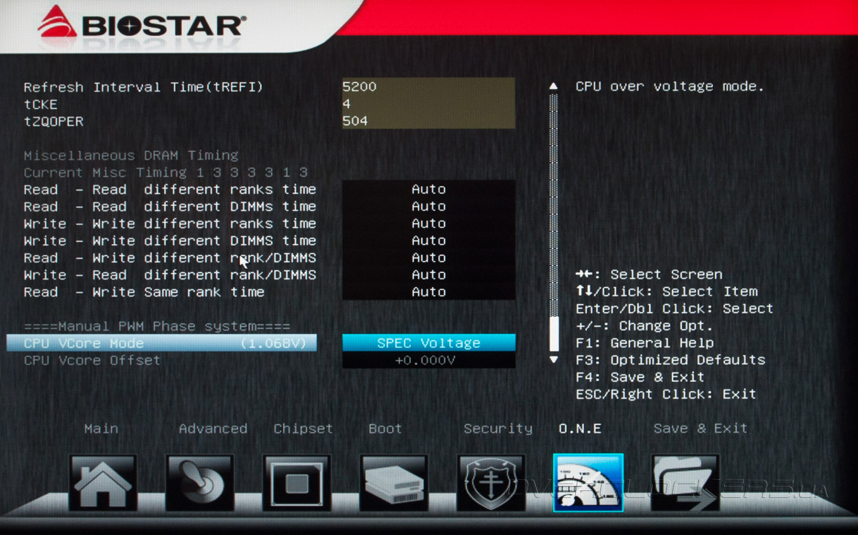Open Auto dropdown for Write-Read different rank/DIMMS
The width and height of the screenshot is (858, 535).
(x=428, y=274)
